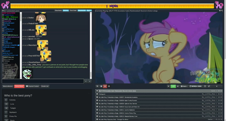Click the Scootaloo video player area
226x121 pixels.
159,48
